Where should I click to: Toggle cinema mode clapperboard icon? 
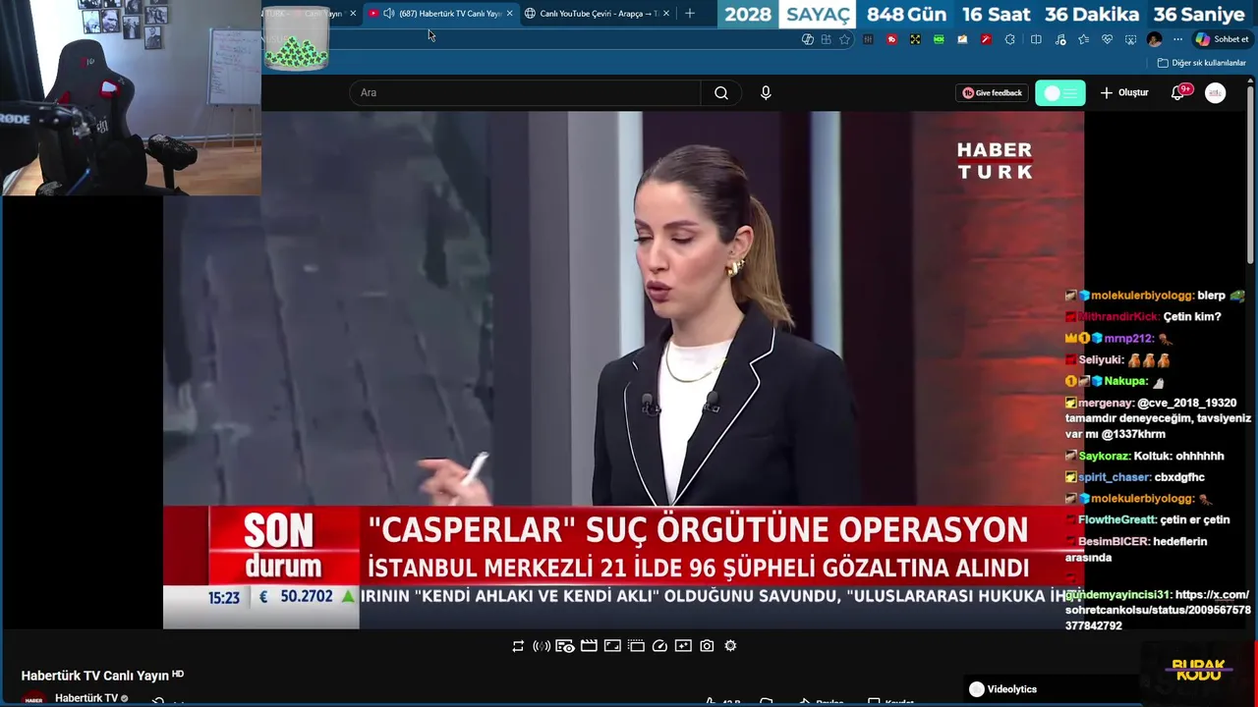pyautogui.click(x=589, y=646)
